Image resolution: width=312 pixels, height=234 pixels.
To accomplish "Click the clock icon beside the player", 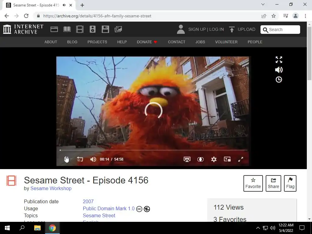I will coord(279,80).
